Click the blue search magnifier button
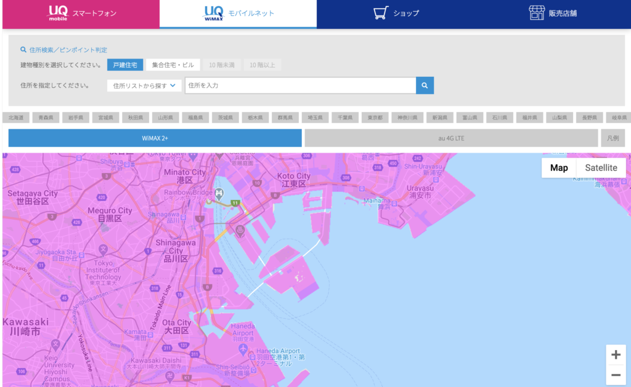This screenshot has width=631, height=387. [x=425, y=86]
